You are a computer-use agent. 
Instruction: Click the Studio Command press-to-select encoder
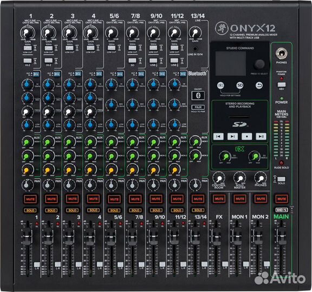click(x=259, y=64)
